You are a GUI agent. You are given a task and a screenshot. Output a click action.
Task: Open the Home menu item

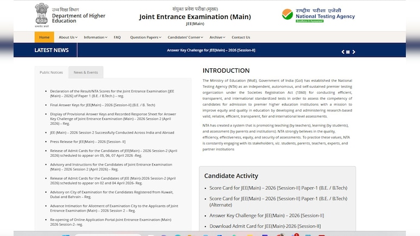pyautogui.click(x=44, y=37)
